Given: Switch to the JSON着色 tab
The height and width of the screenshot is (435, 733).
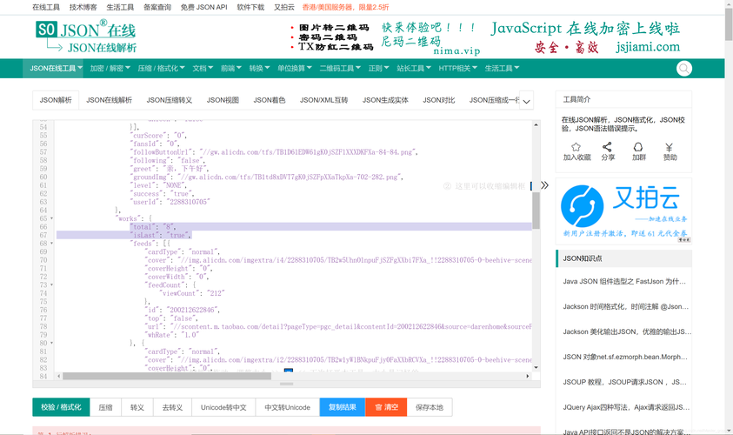Looking at the screenshot, I should (x=270, y=100).
